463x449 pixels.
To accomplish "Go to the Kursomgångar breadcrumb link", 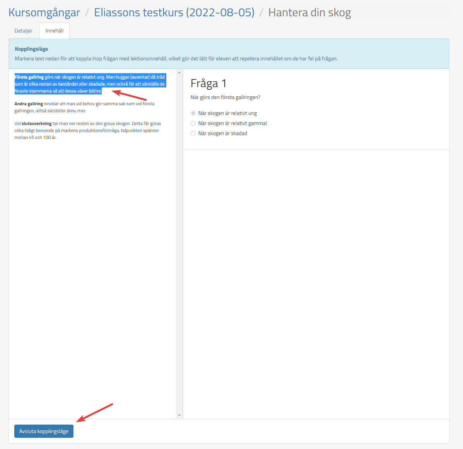I will point(44,12).
